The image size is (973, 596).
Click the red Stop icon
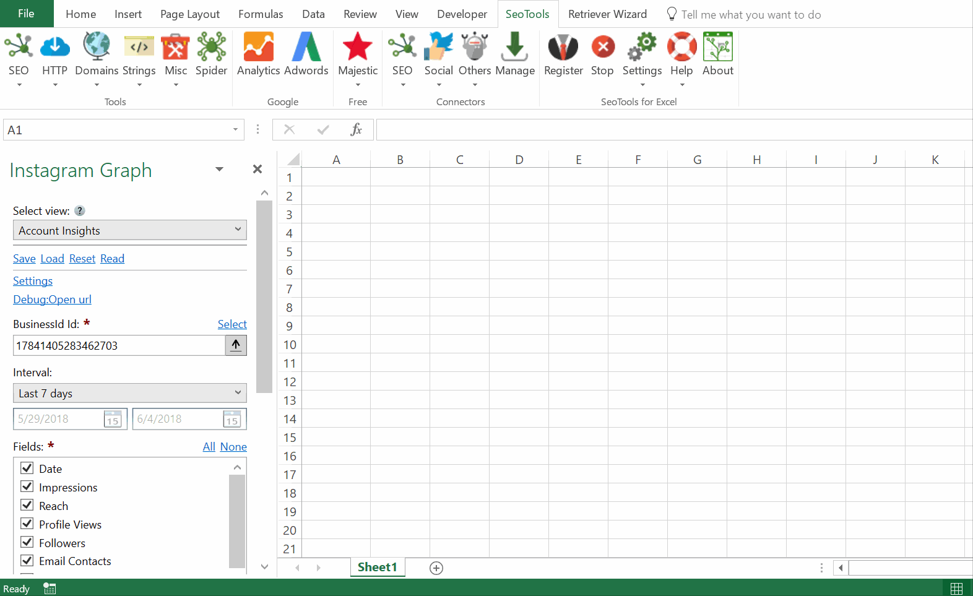pos(602,47)
